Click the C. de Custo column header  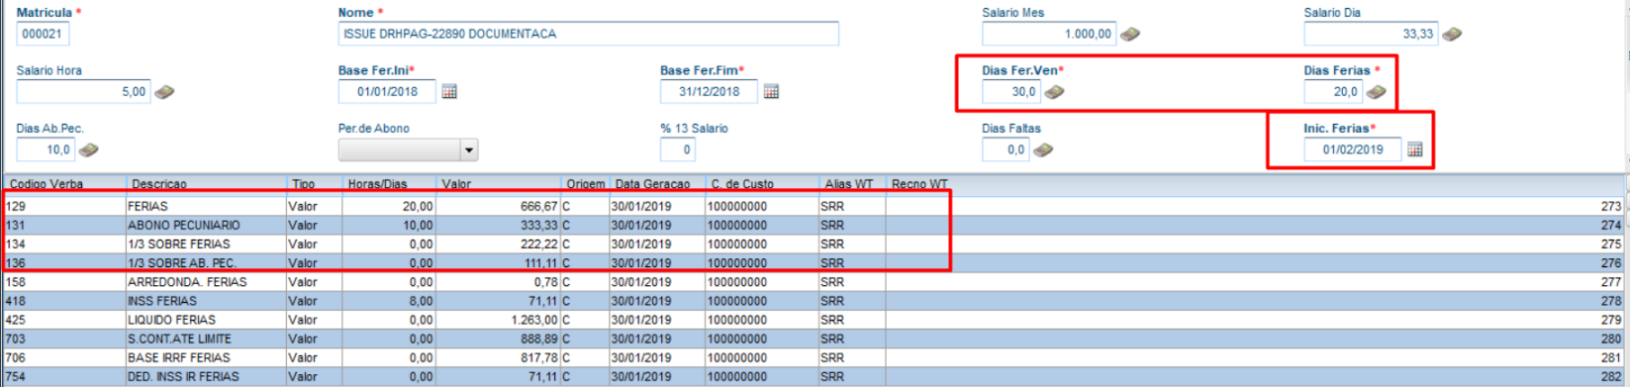coord(761,184)
